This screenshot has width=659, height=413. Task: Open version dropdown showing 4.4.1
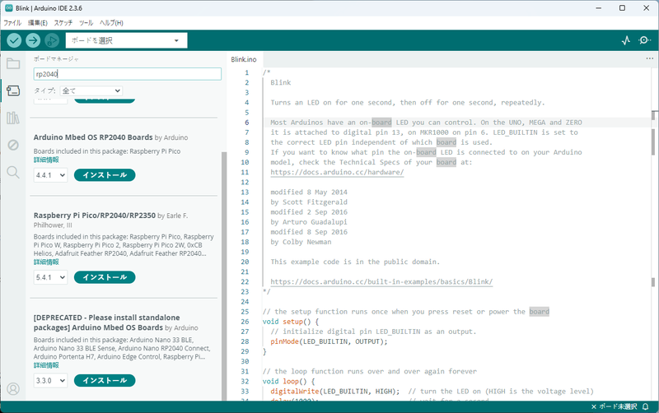[x=50, y=175]
